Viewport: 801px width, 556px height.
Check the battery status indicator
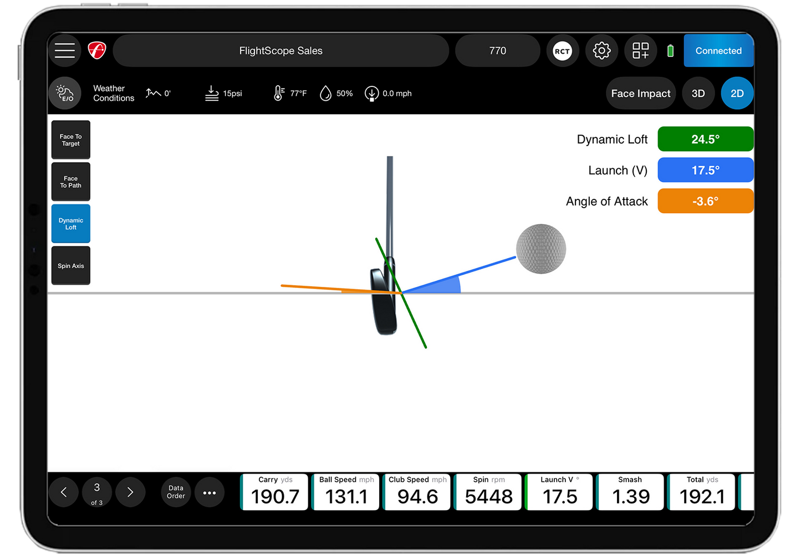point(670,50)
